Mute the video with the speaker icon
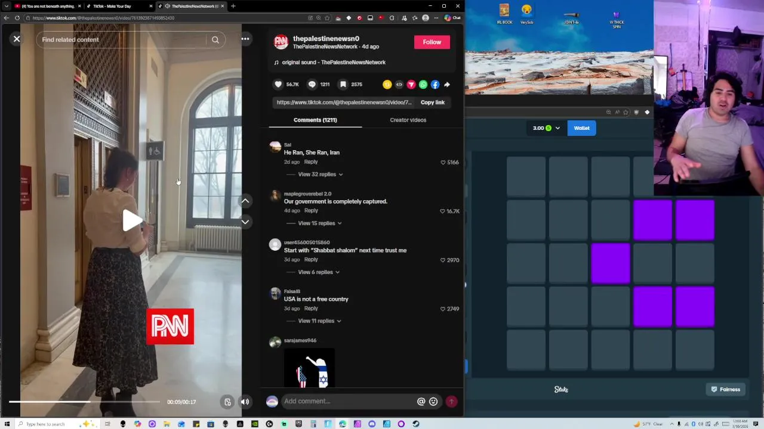 click(x=245, y=402)
